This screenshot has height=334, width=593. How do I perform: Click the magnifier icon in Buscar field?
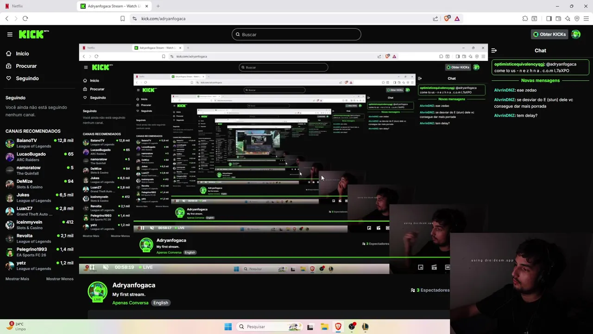(238, 34)
